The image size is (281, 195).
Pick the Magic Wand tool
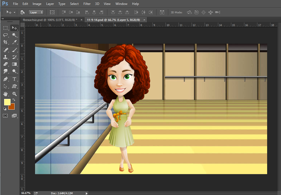(14, 35)
